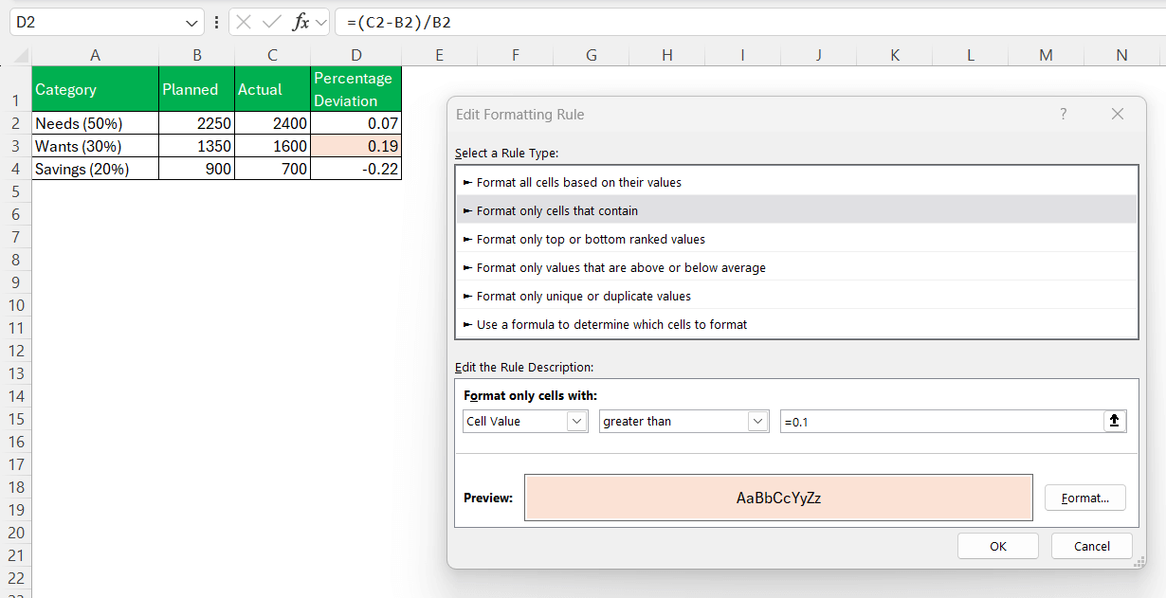Screen dimensions: 1166x598
Task: Select row 2 header
Action: click(x=15, y=123)
